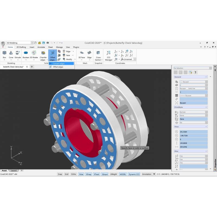This screenshot has height=217, width=217.
Task: Open the Annotation scale dropdown arrow
Action: pos(154,174)
